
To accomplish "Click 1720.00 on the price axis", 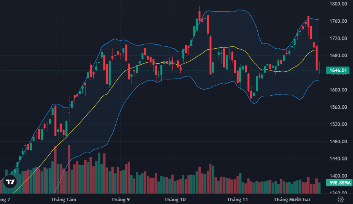I will [338, 38].
